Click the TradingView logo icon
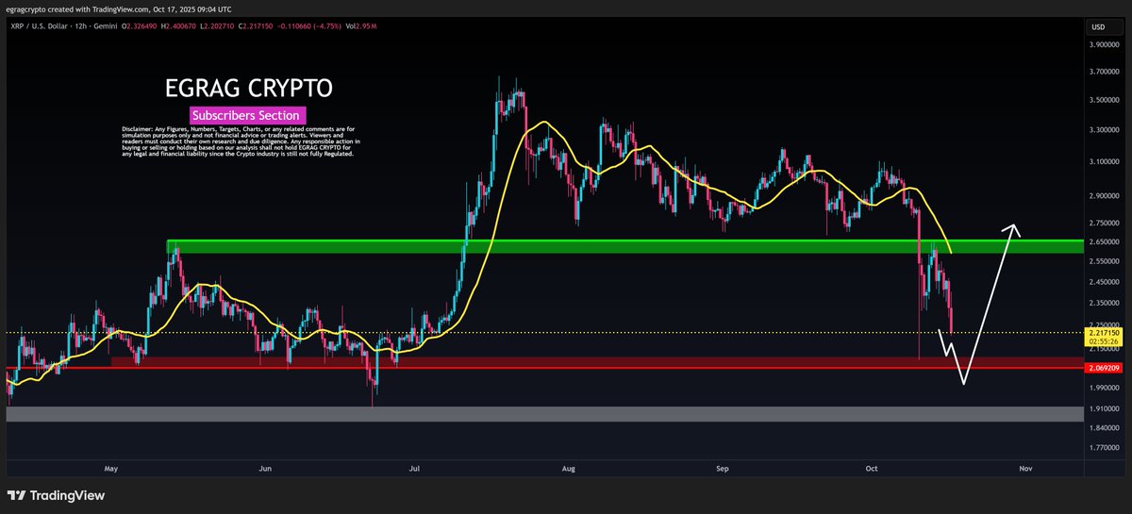The width and height of the screenshot is (1132, 514). tap(16, 495)
